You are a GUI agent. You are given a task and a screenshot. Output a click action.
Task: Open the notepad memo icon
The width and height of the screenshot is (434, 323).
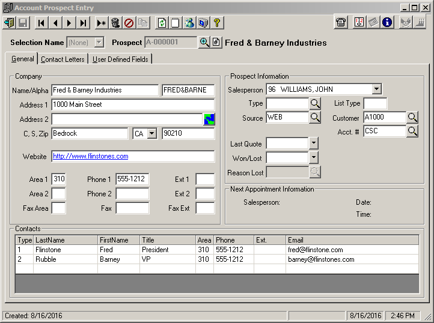176,23
